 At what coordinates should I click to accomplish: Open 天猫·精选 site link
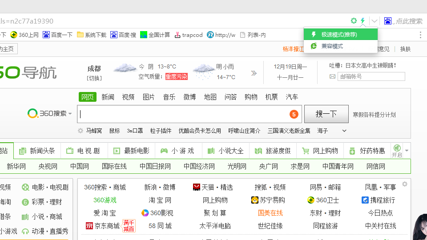point(213,187)
